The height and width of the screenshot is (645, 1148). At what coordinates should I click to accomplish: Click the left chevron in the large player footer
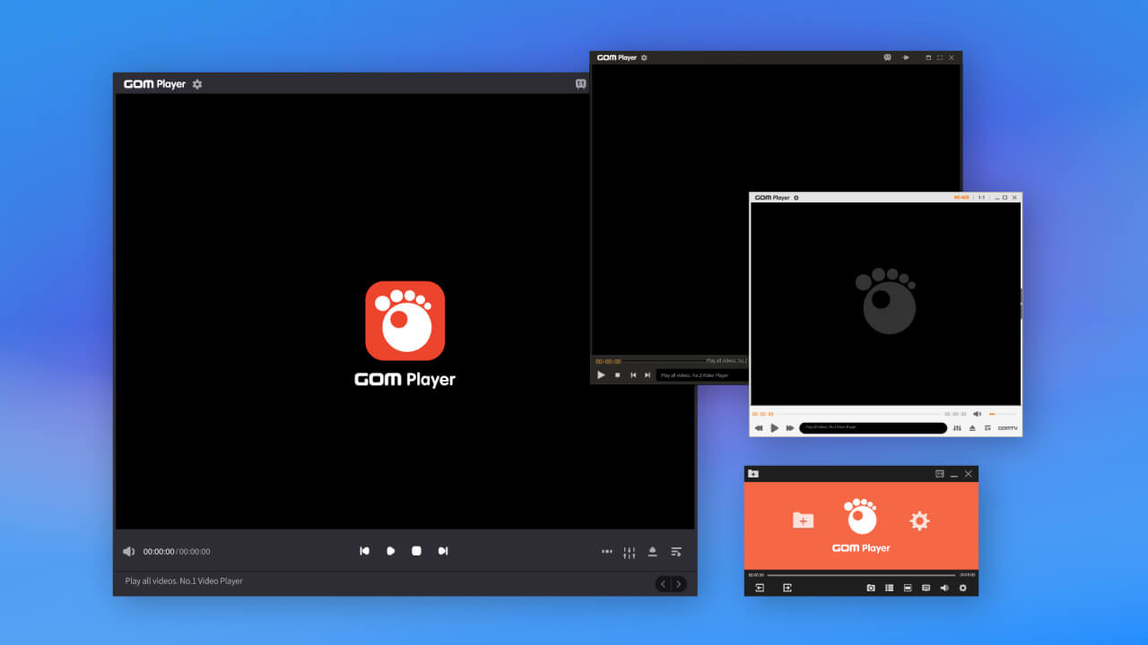click(x=664, y=584)
